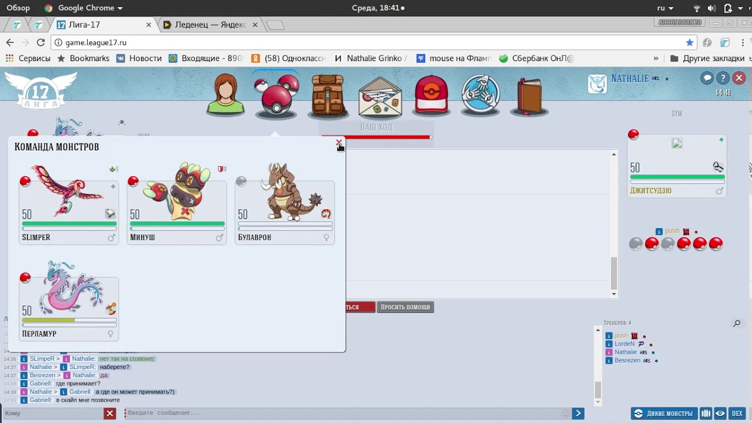The height and width of the screenshot is (423, 752).
Task: Click the League 17 winged logo
Action: click(x=41, y=90)
